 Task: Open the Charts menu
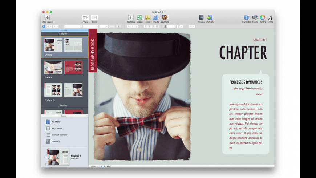click(155, 17)
